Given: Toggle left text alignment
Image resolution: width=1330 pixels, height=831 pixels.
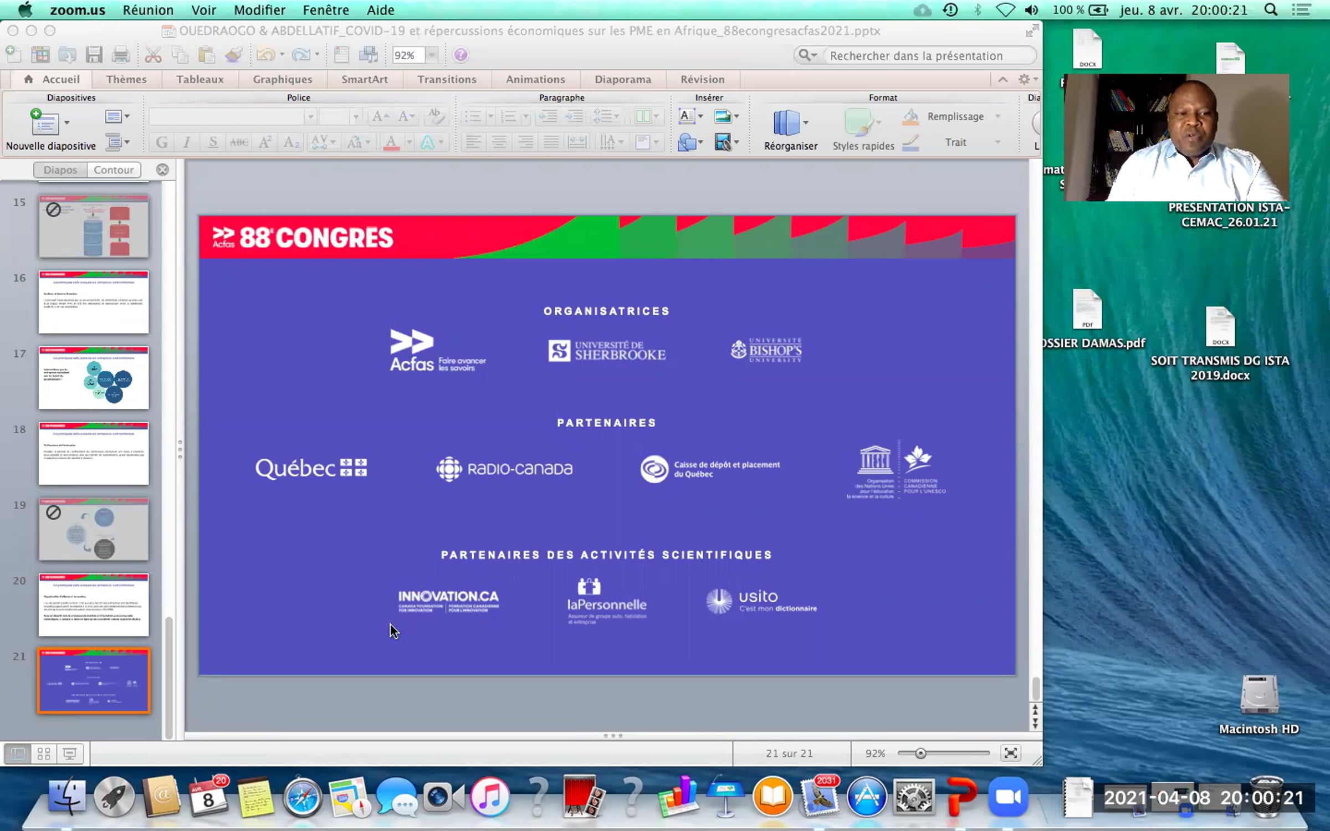Looking at the screenshot, I should coord(473,142).
